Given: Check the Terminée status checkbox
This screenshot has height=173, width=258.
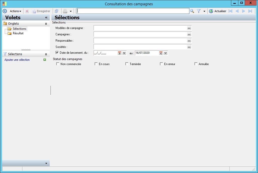Looking at the screenshot, I should pyautogui.click(x=127, y=64).
